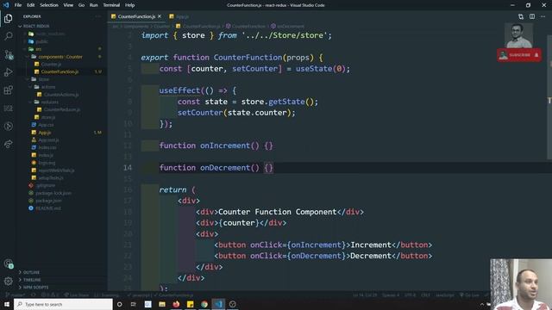This screenshot has height=310, width=552.
Task: Open the Selection menu
Action: [49, 5]
